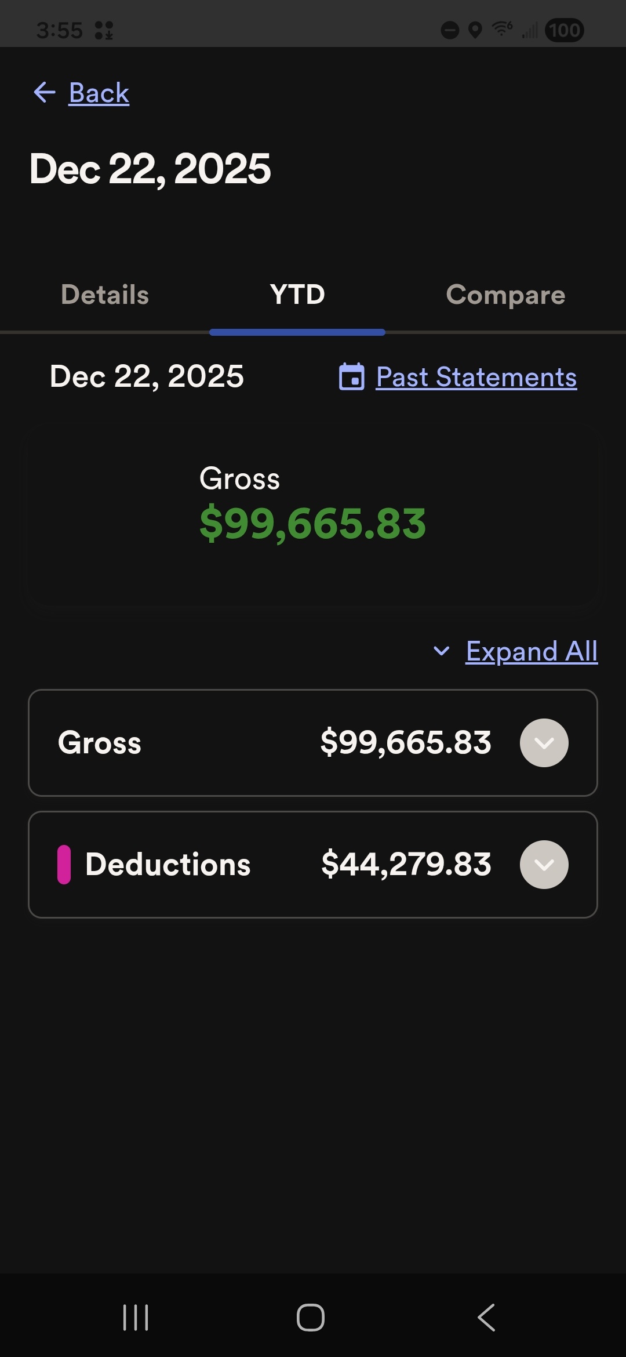Viewport: 626px width, 1357px height.
Task: Select the YTD tab
Action: (x=297, y=295)
